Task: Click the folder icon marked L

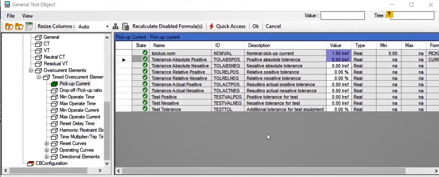Action: click(x=19, y=27)
